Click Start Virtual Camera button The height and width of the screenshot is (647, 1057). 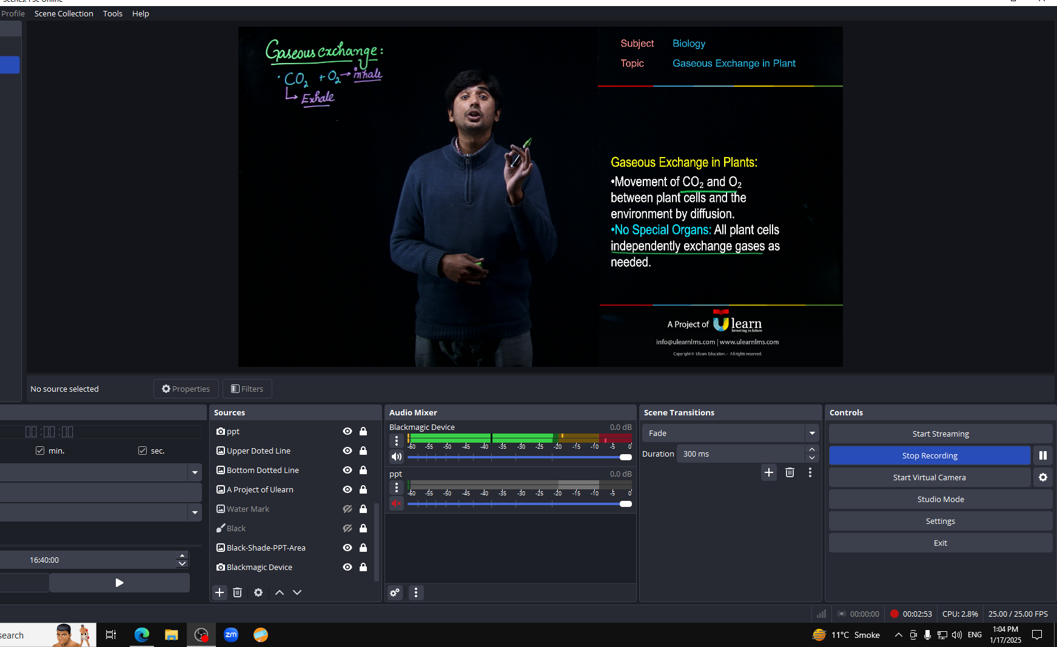pos(930,477)
